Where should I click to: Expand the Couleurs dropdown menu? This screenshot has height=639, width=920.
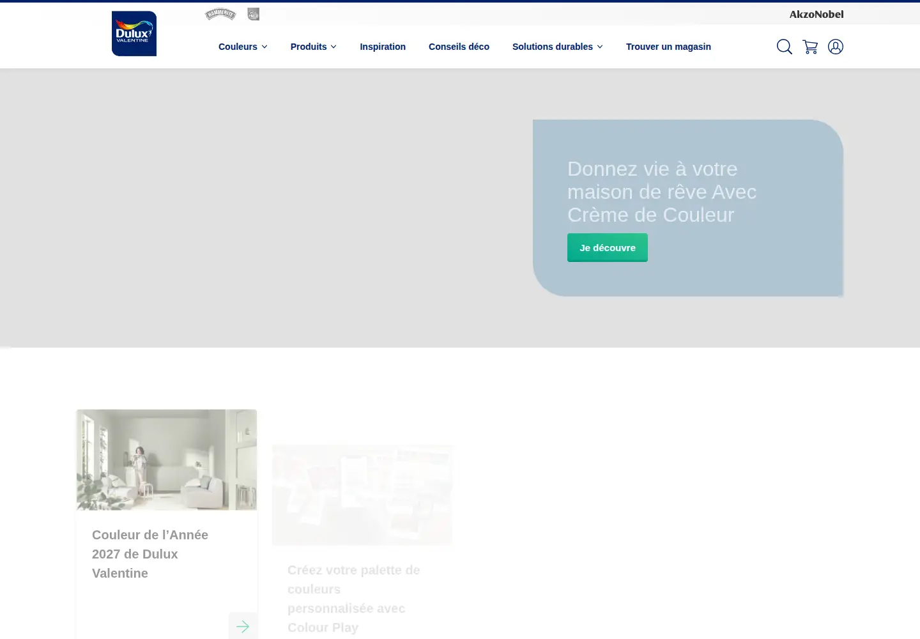click(243, 47)
